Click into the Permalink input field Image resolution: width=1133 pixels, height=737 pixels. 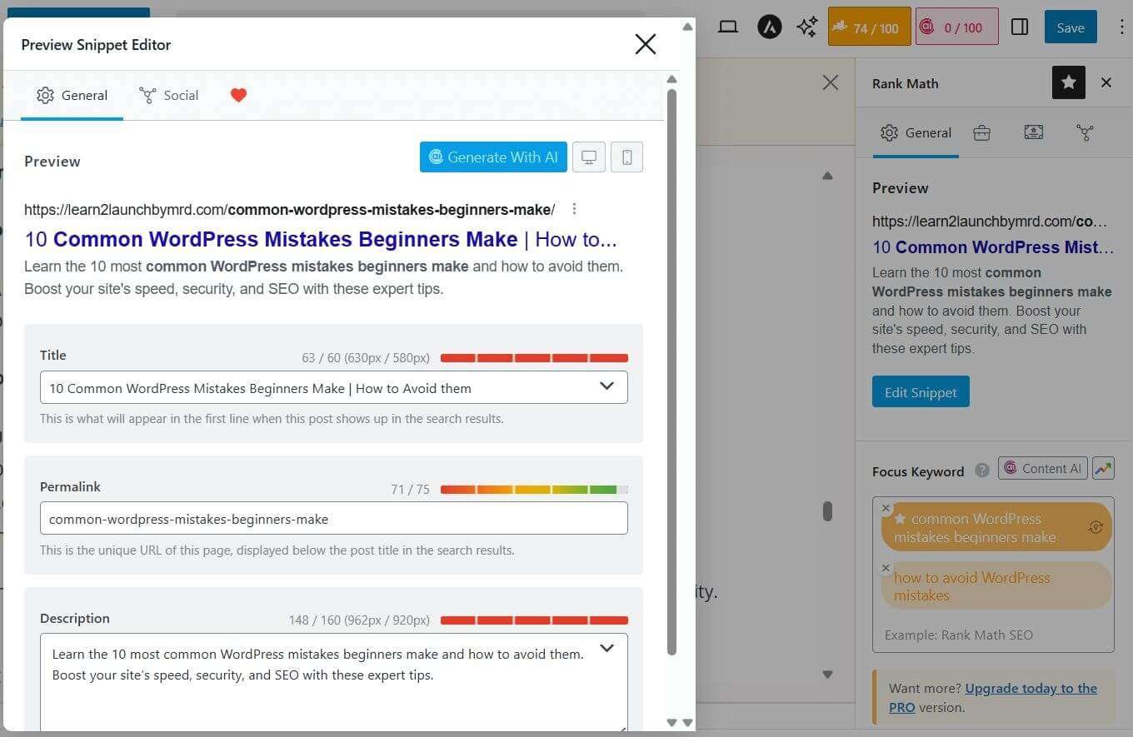[x=334, y=518]
